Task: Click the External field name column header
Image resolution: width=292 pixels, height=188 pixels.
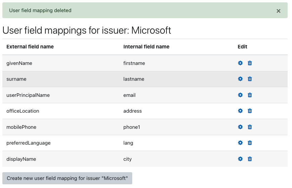Action: (x=30, y=47)
